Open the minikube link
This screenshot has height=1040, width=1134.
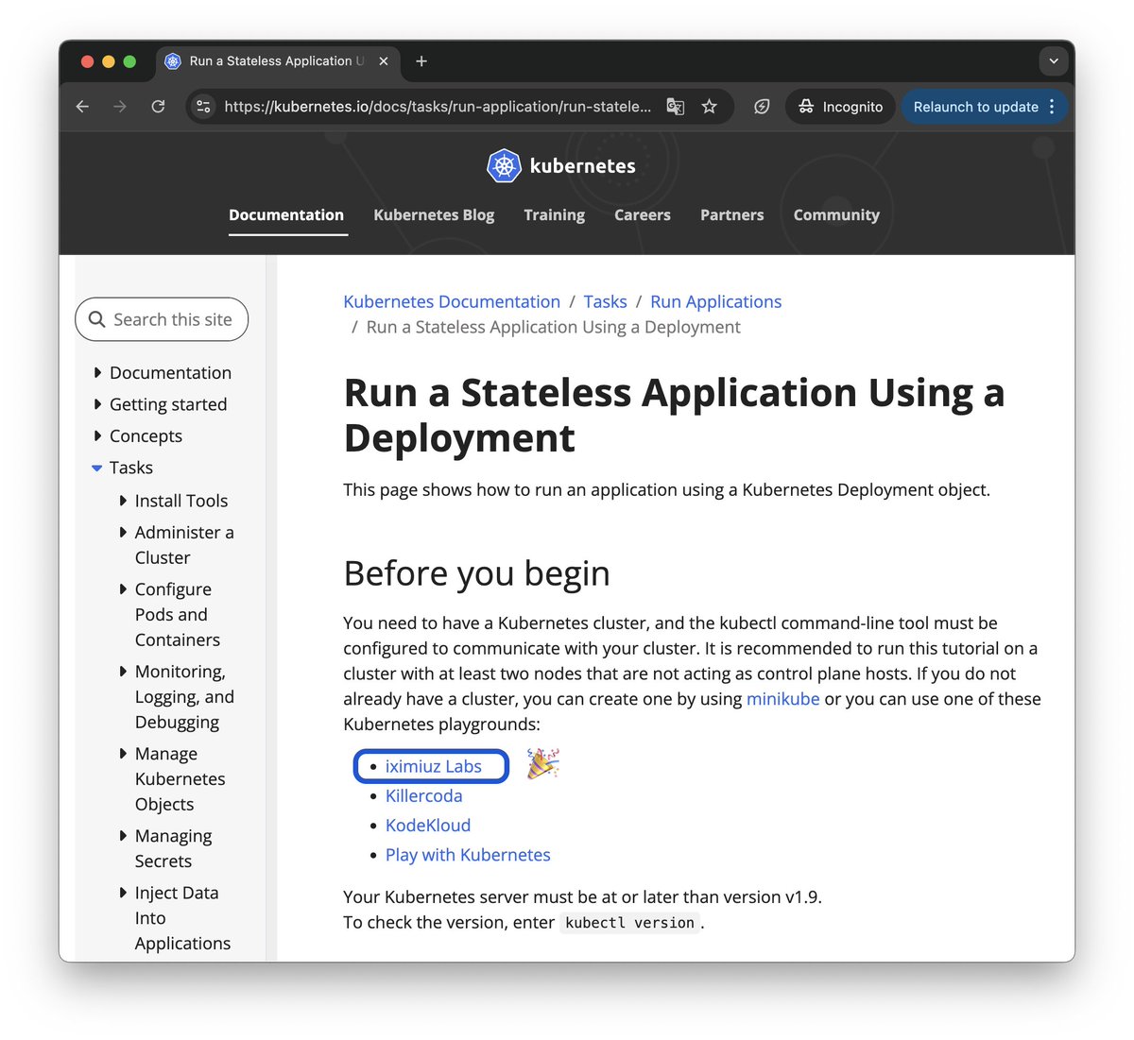[x=783, y=699]
